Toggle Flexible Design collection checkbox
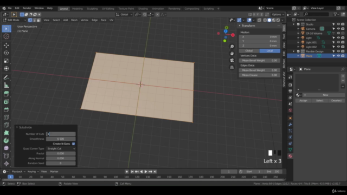 tap(298, 51)
